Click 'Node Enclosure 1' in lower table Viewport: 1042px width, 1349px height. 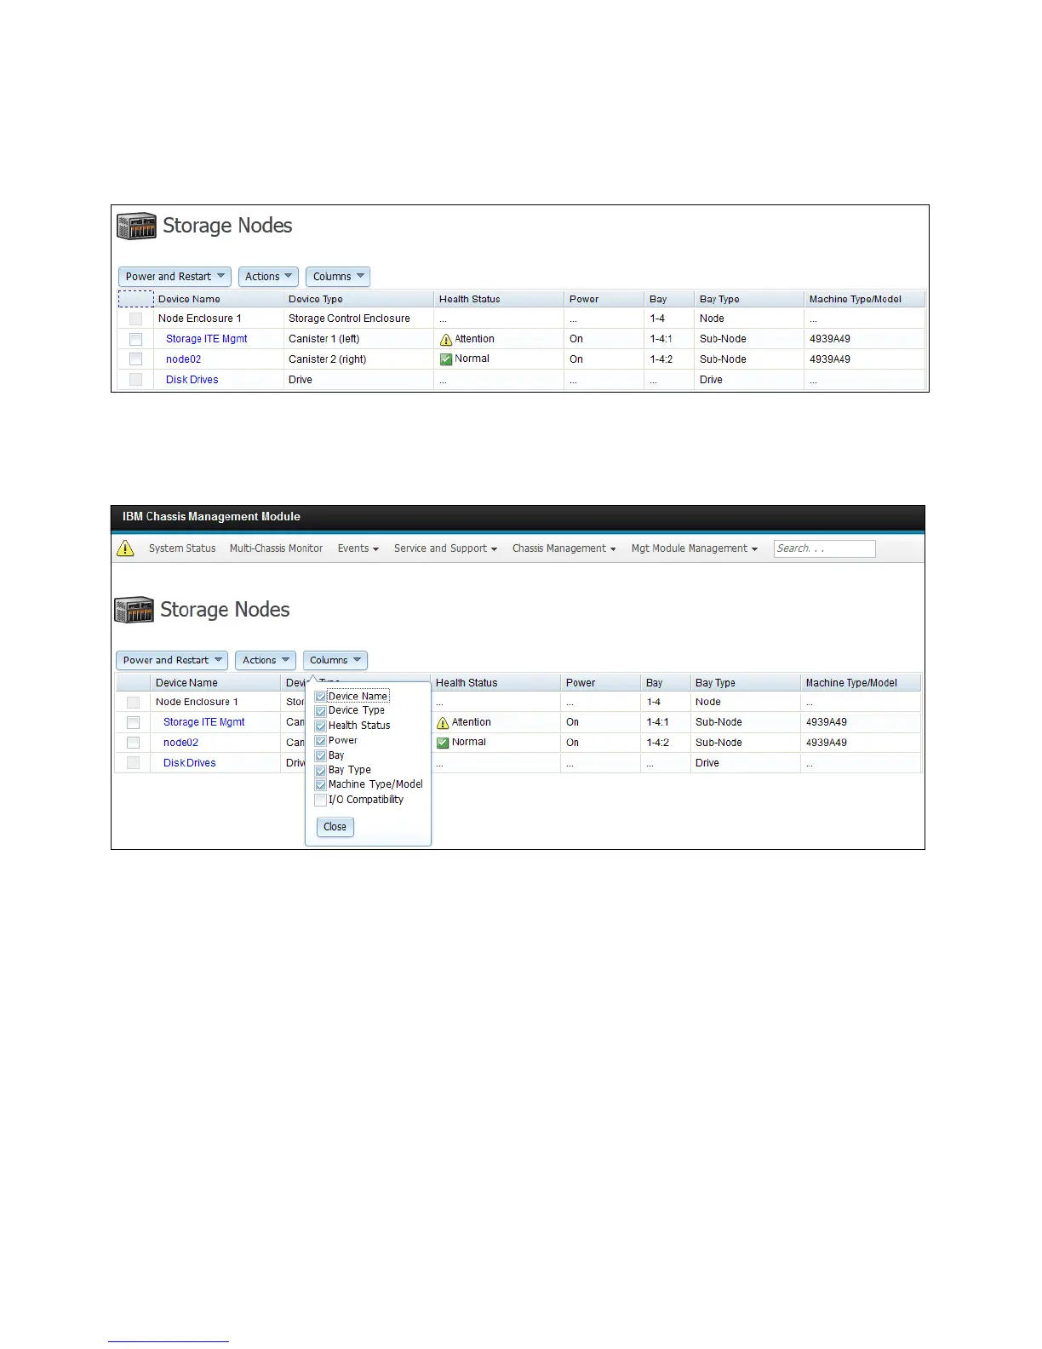coord(197,702)
